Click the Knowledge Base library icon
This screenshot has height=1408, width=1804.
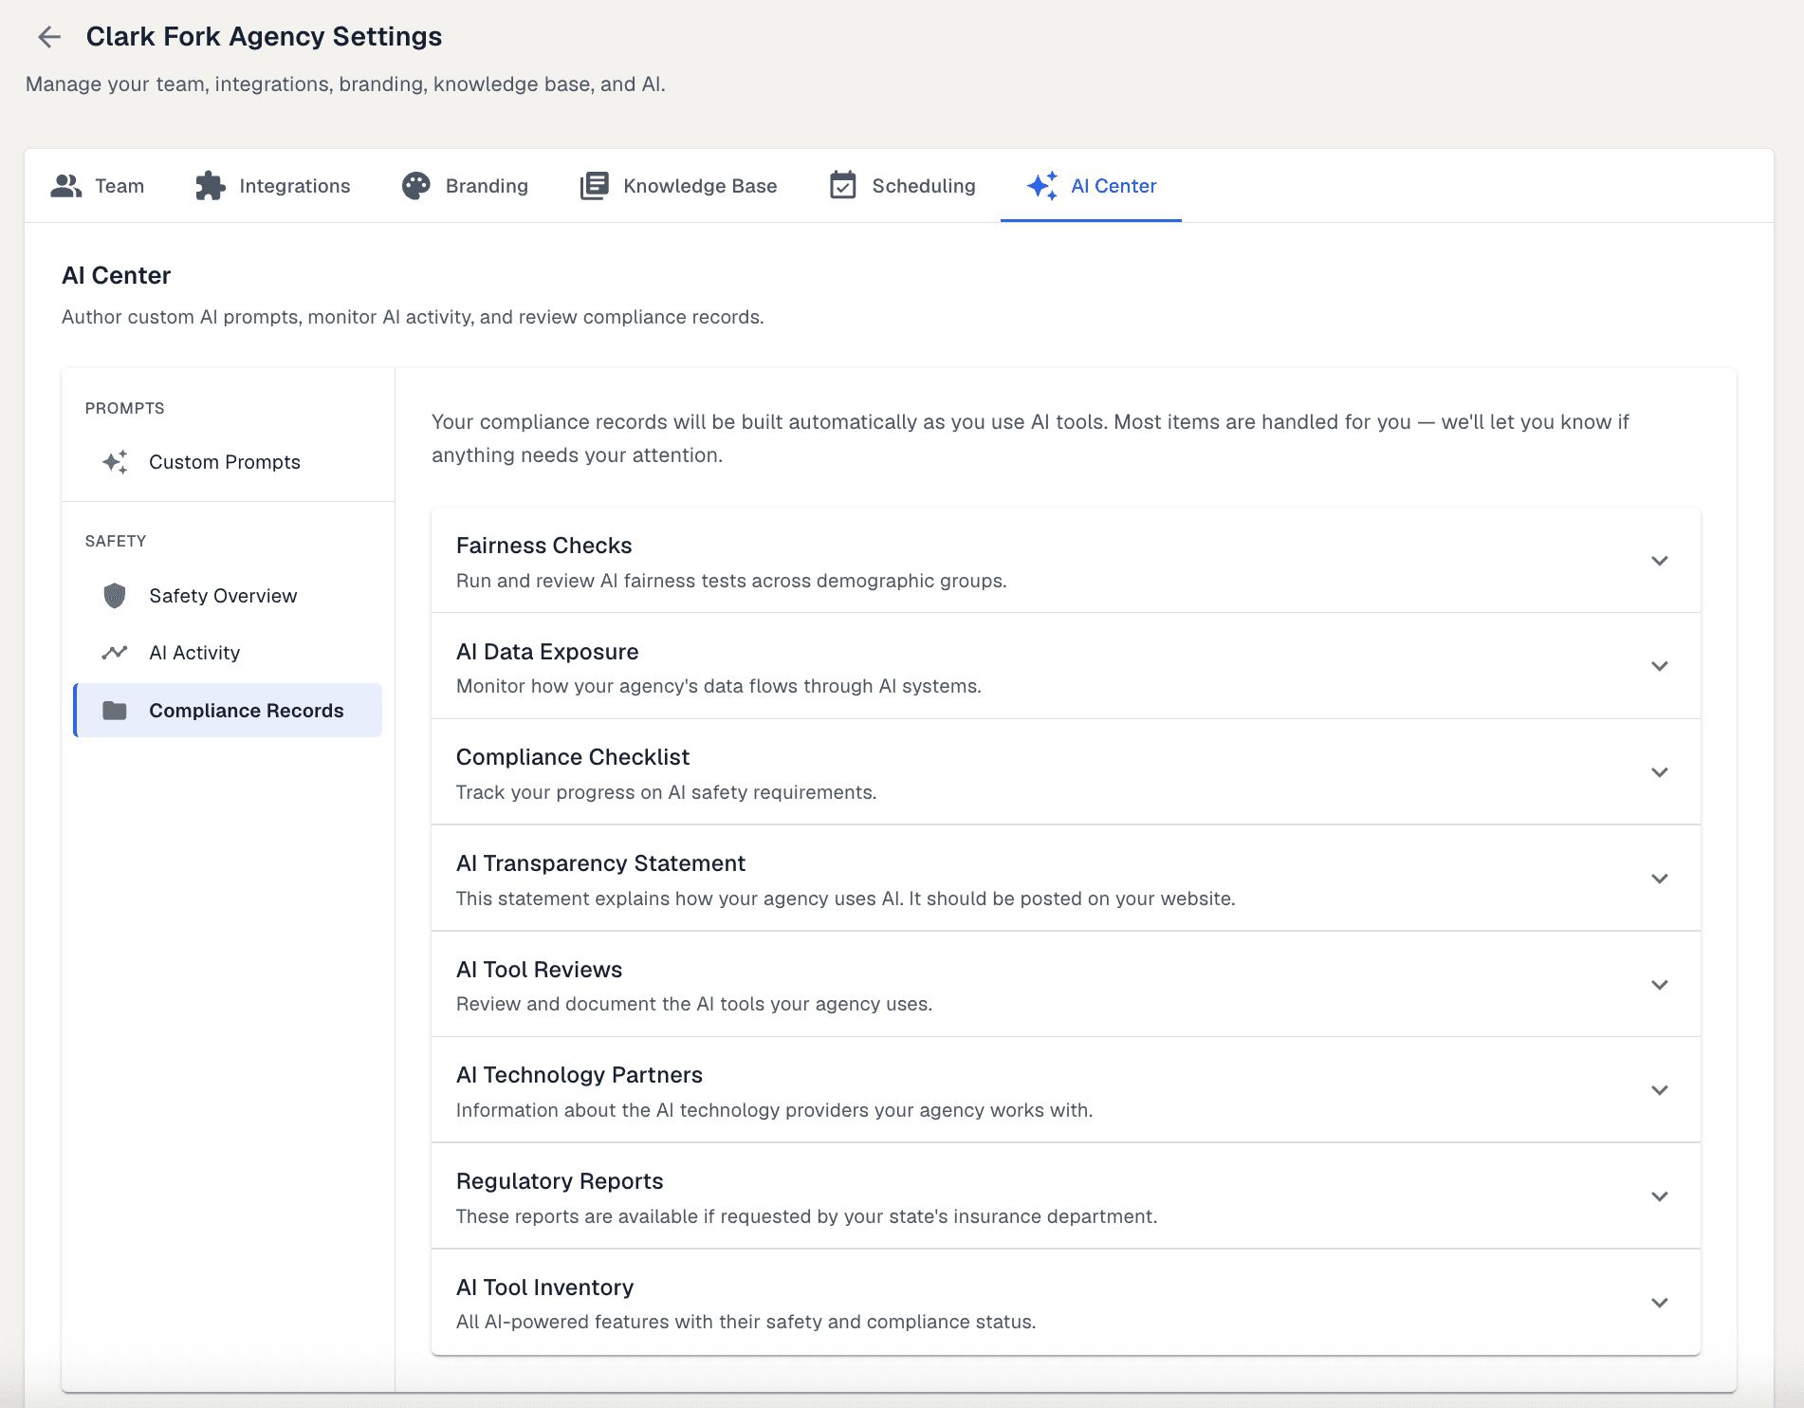point(595,186)
